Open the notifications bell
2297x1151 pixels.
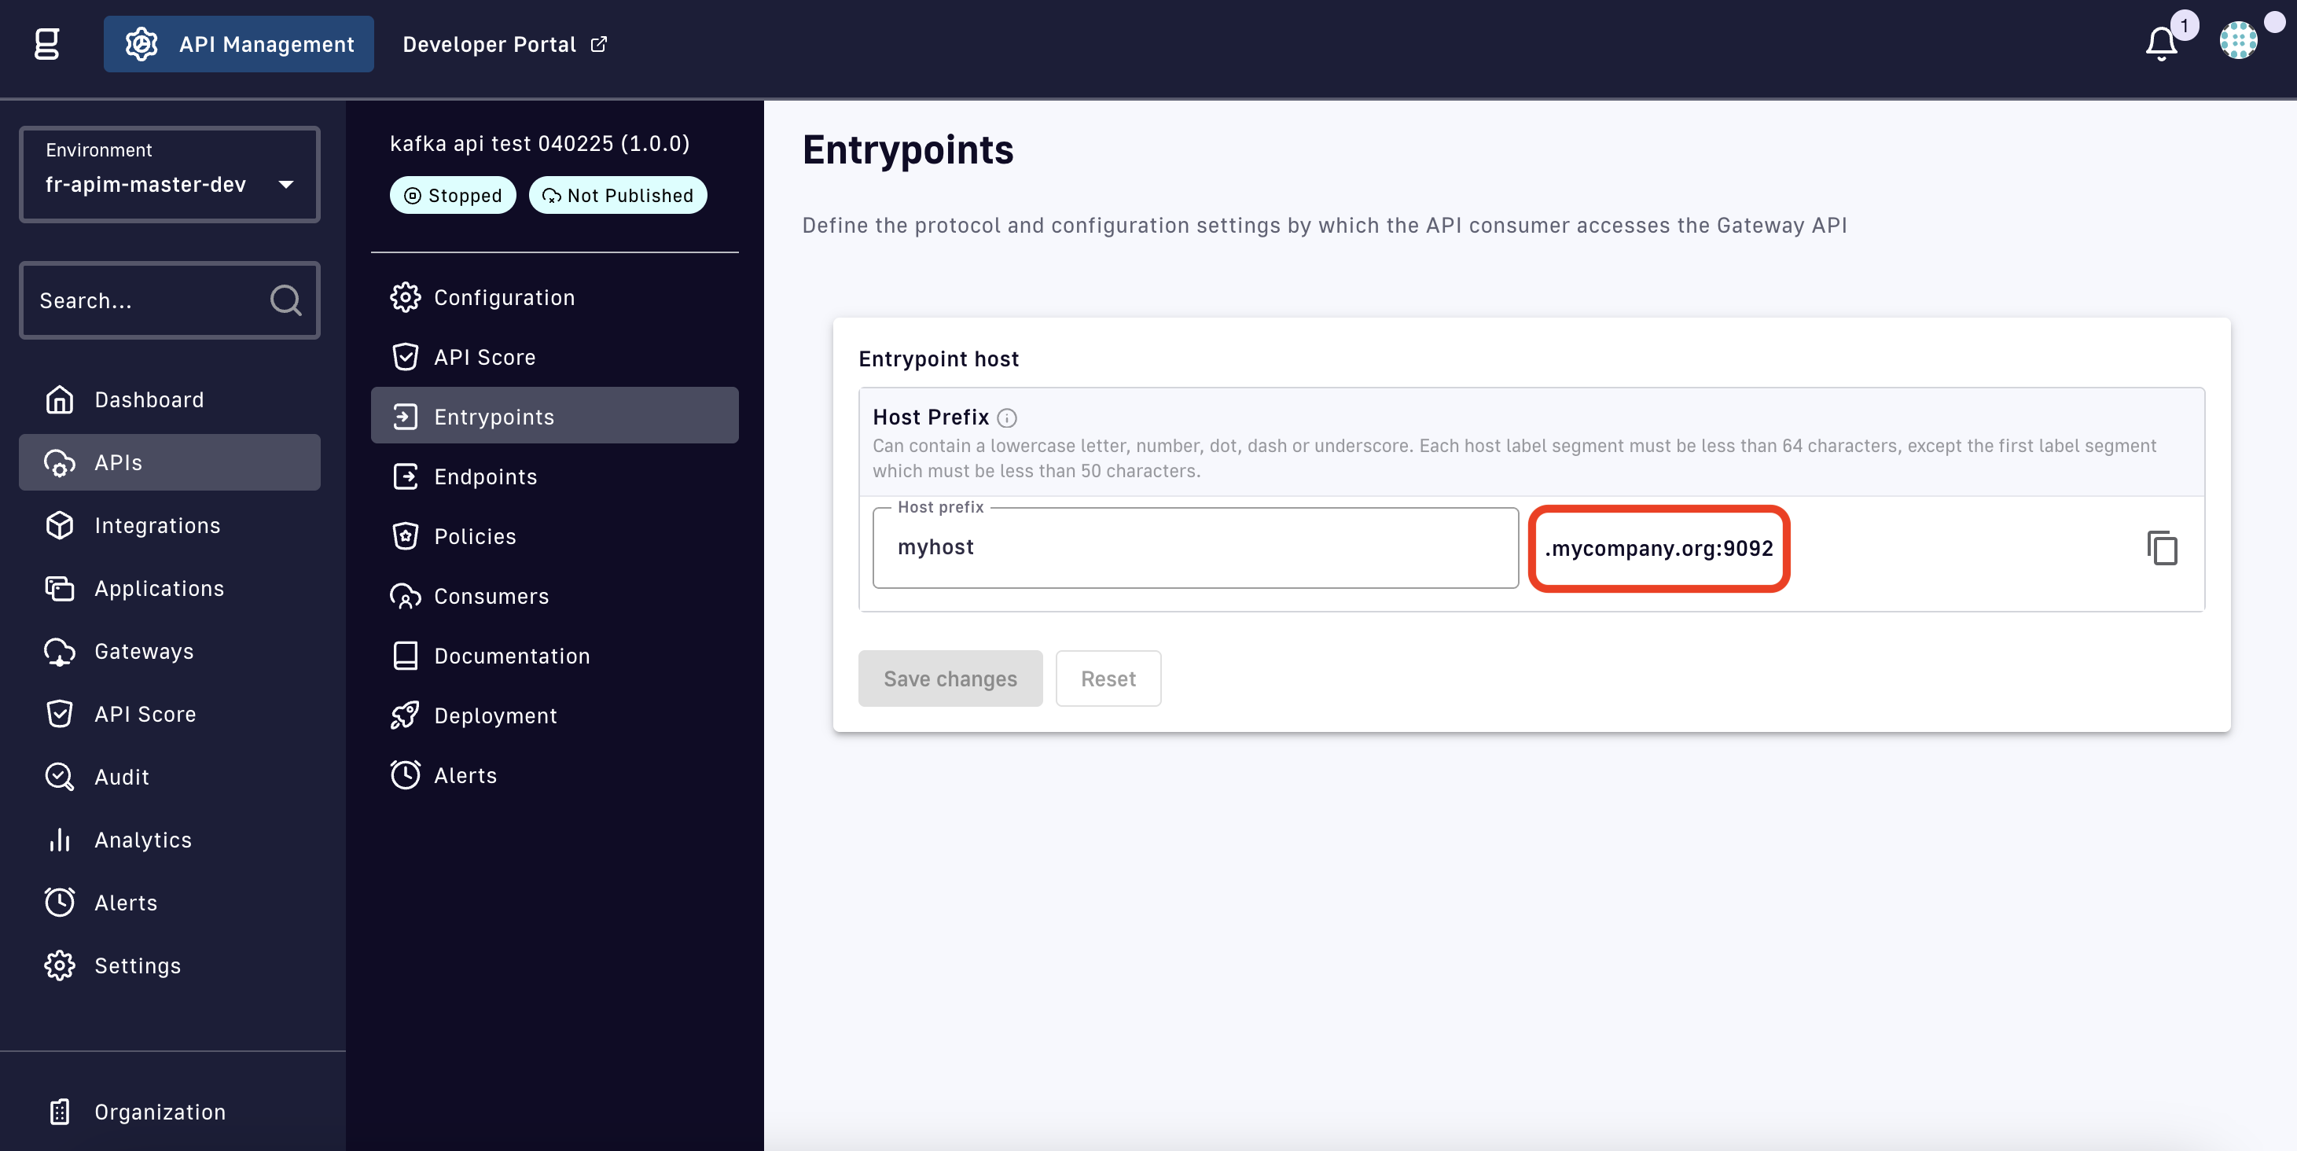coord(2160,42)
